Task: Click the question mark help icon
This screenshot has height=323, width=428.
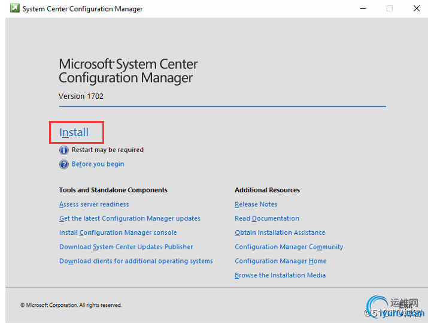Action: click(x=63, y=164)
